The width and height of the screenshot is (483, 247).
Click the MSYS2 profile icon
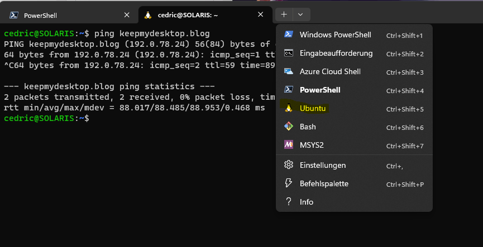pos(289,145)
